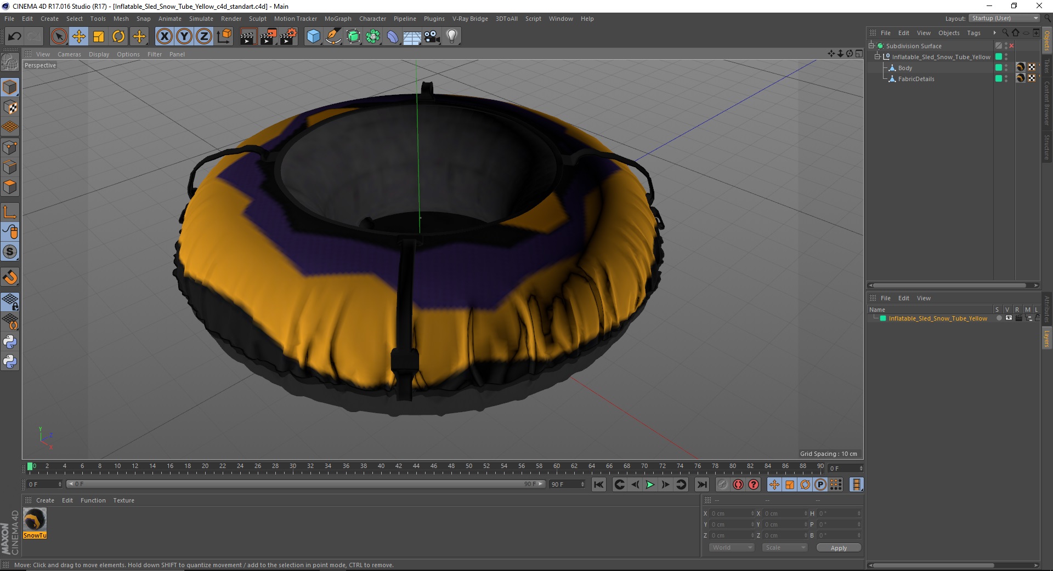Select the Move tool icon

pos(78,37)
